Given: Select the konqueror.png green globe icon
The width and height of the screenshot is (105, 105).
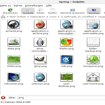Looking at the screenshot, I should (x=93, y=60).
